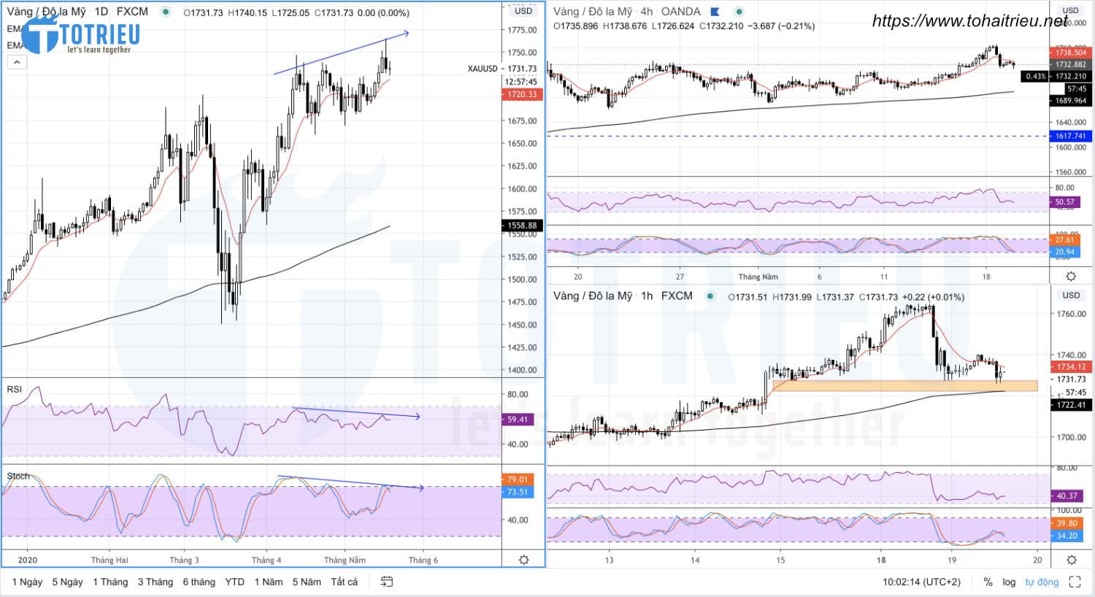The width and height of the screenshot is (1095, 597).
Task: Open USD currency selector on 4h chart
Action: pyautogui.click(x=1071, y=11)
